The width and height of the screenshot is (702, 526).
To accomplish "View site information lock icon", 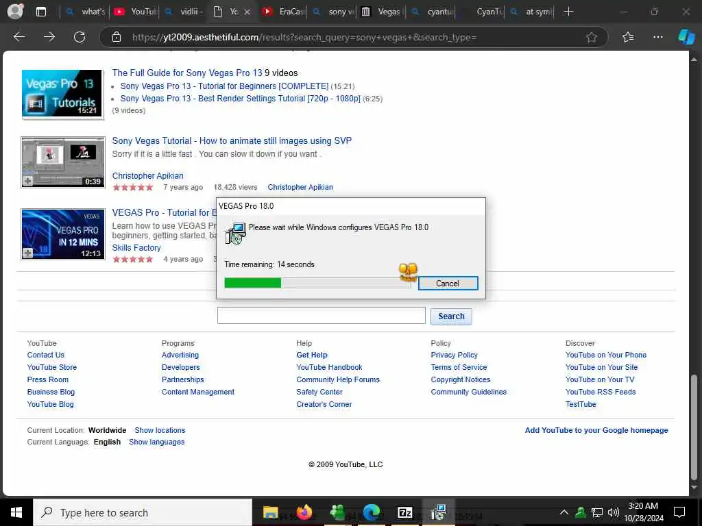I will (117, 37).
